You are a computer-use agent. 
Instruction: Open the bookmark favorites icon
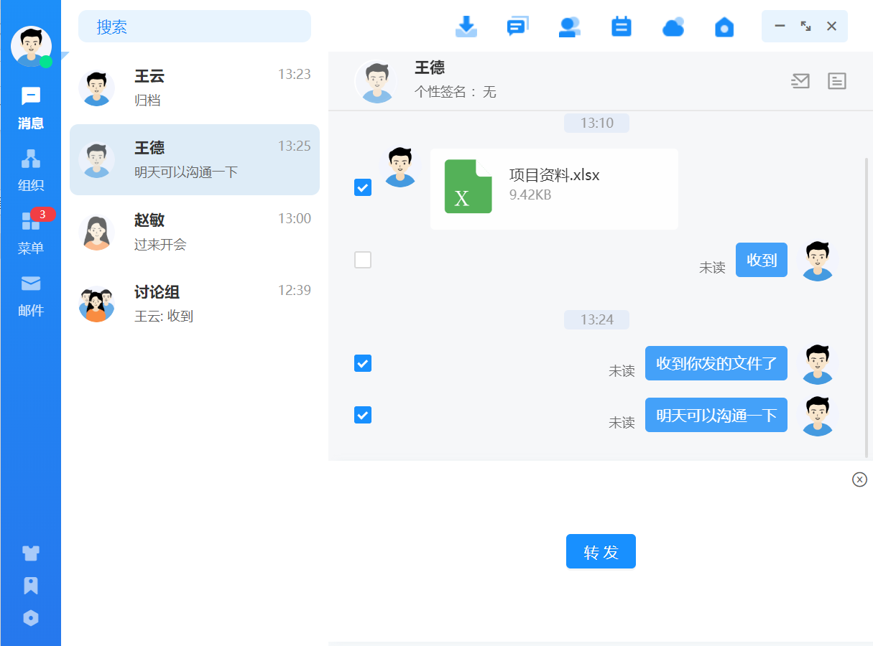tap(31, 586)
